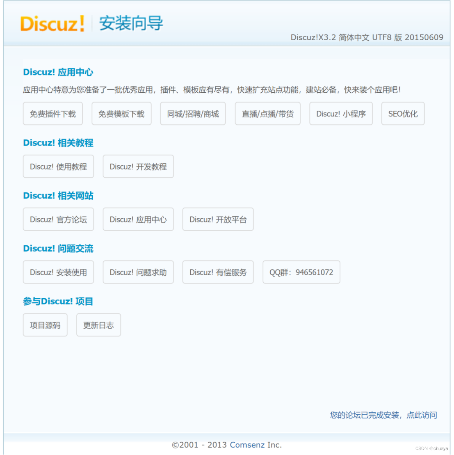This screenshot has height=455, width=454.
Task: Click the Discuz! 相关网站 heading
Action: tap(58, 196)
